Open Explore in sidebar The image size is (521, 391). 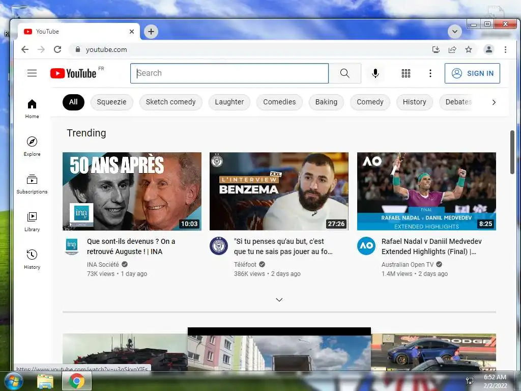[x=32, y=147]
